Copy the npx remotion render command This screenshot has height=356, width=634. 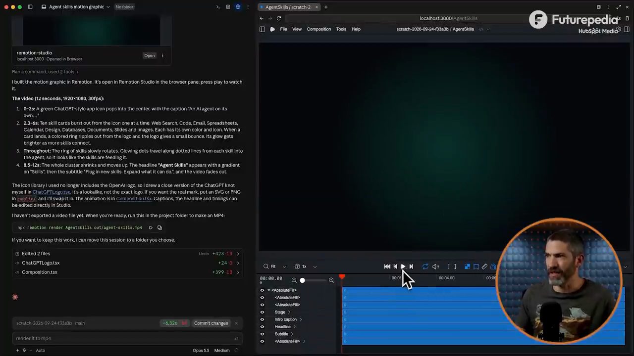tap(159, 227)
